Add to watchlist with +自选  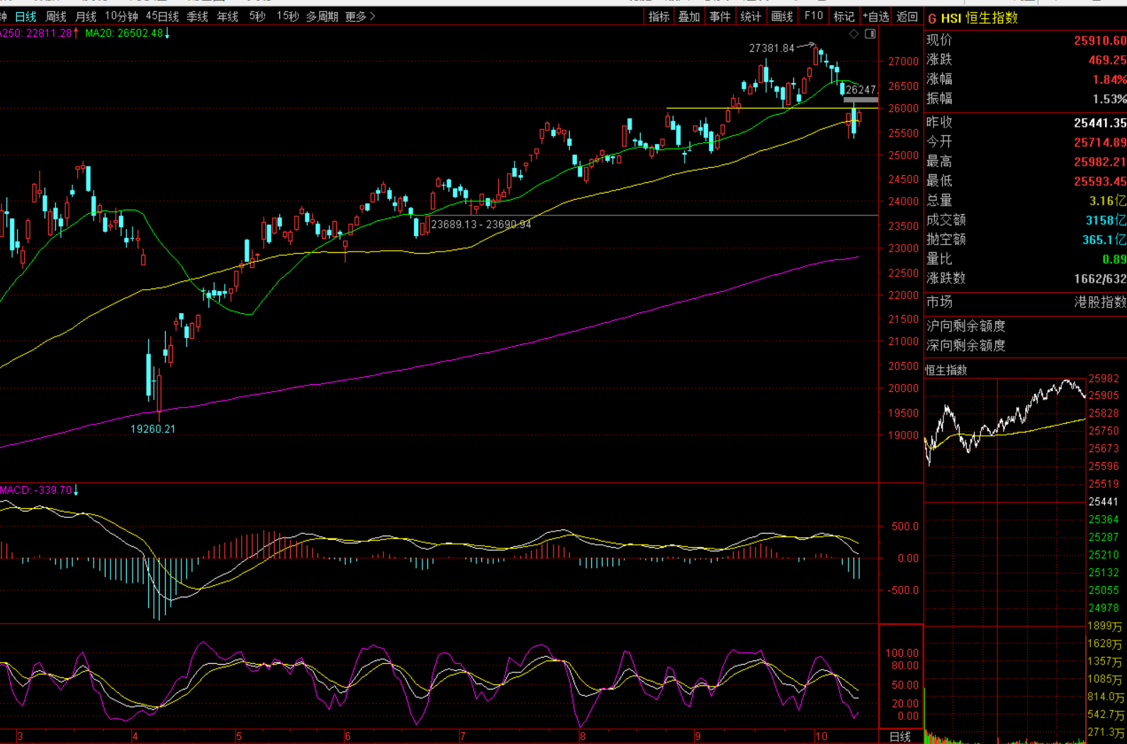pyautogui.click(x=876, y=16)
